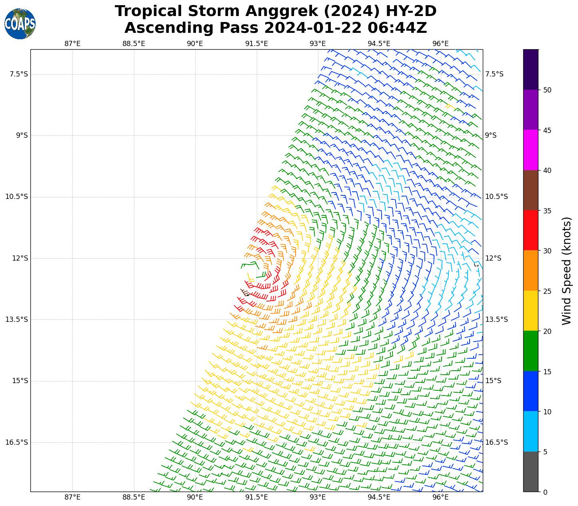Image resolution: width=578 pixels, height=506 pixels.
Task: Click the brown wind barbs near storm center
Action: 244,292
